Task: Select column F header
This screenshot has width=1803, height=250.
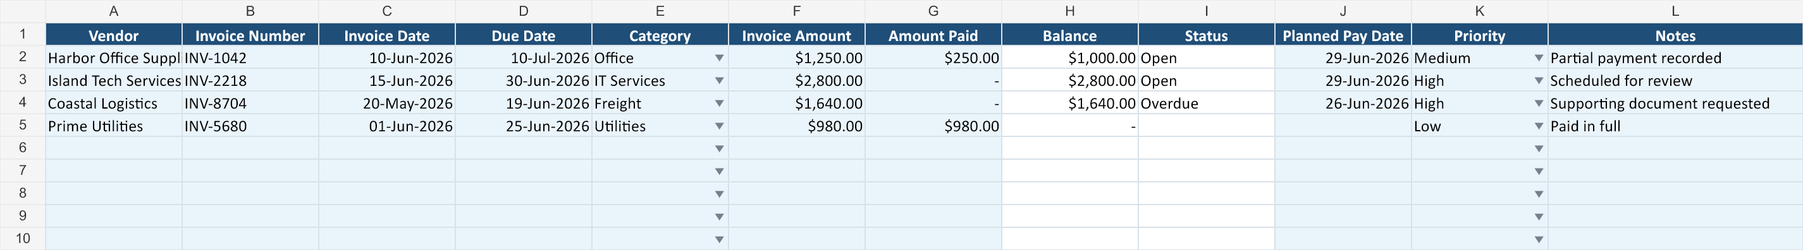Action: [796, 11]
